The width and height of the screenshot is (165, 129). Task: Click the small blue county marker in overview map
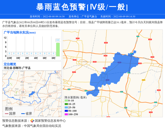click(x=31, y=94)
